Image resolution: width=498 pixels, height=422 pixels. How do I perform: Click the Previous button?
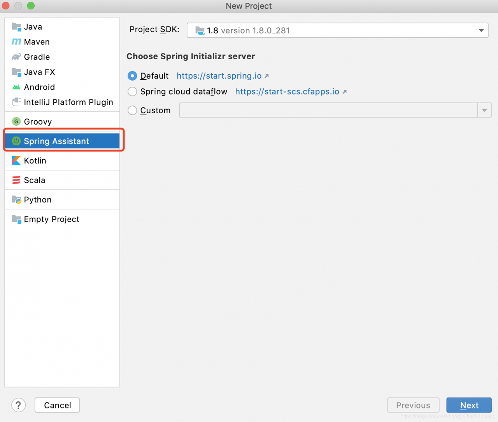click(x=413, y=405)
